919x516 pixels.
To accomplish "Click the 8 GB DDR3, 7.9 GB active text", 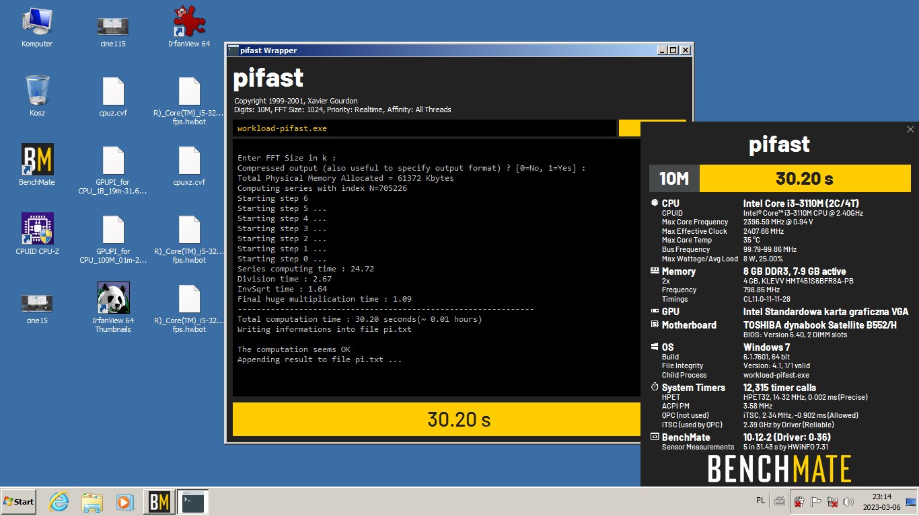I will pyautogui.click(x=795, y=271).
